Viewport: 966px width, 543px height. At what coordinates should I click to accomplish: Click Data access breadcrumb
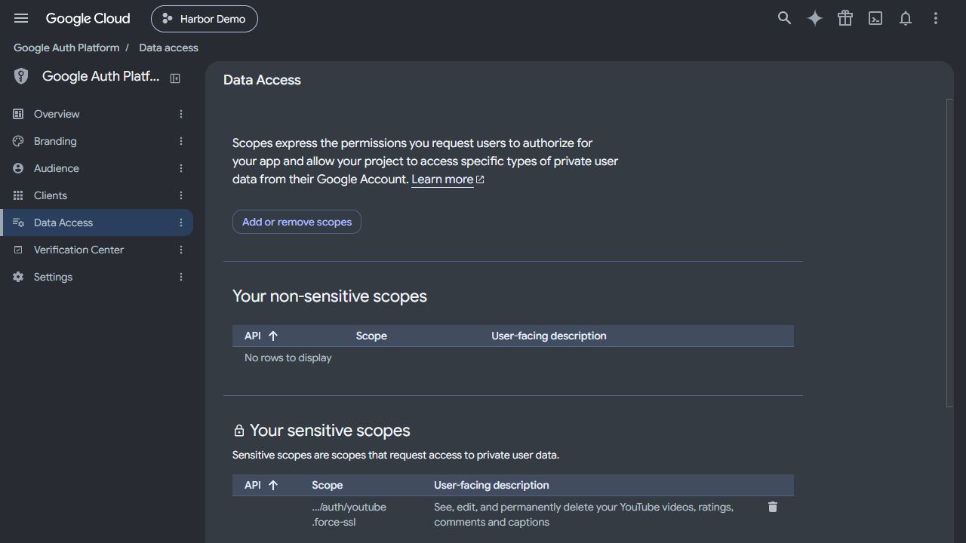168,48
